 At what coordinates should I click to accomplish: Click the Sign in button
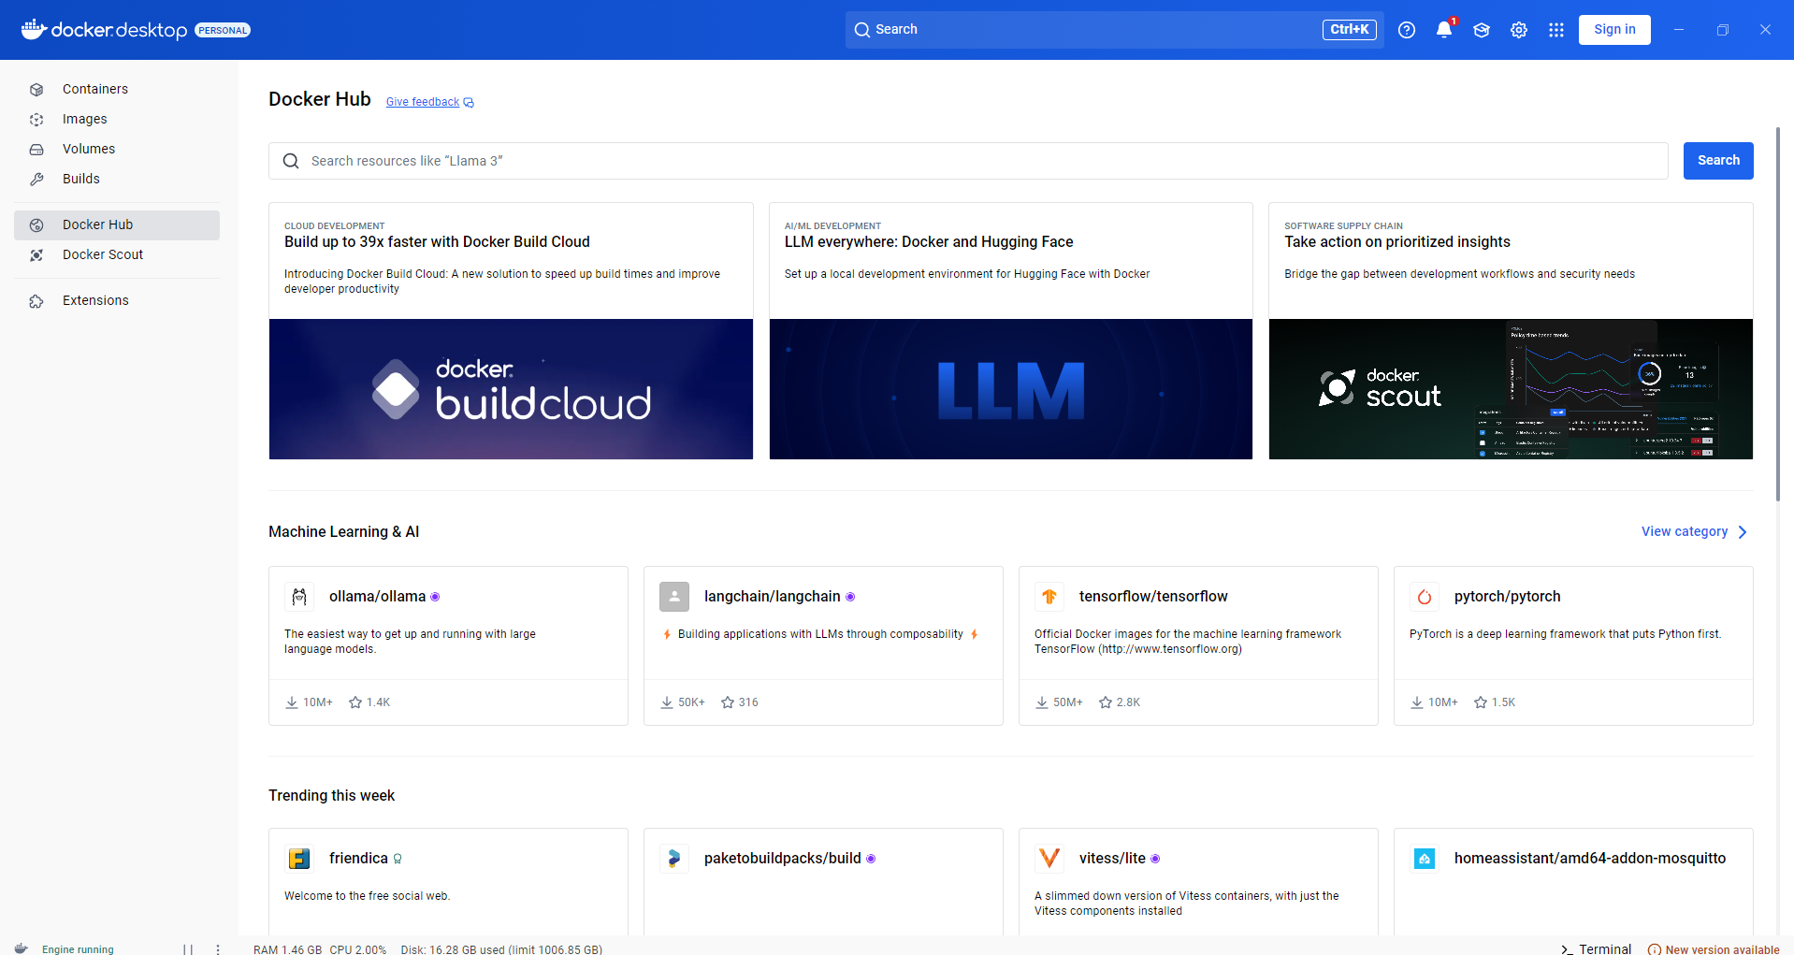(x=1613, y=30)
